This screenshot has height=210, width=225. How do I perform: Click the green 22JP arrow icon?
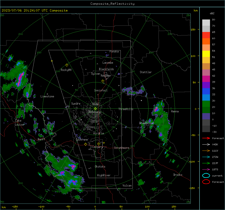click(206, 163)
